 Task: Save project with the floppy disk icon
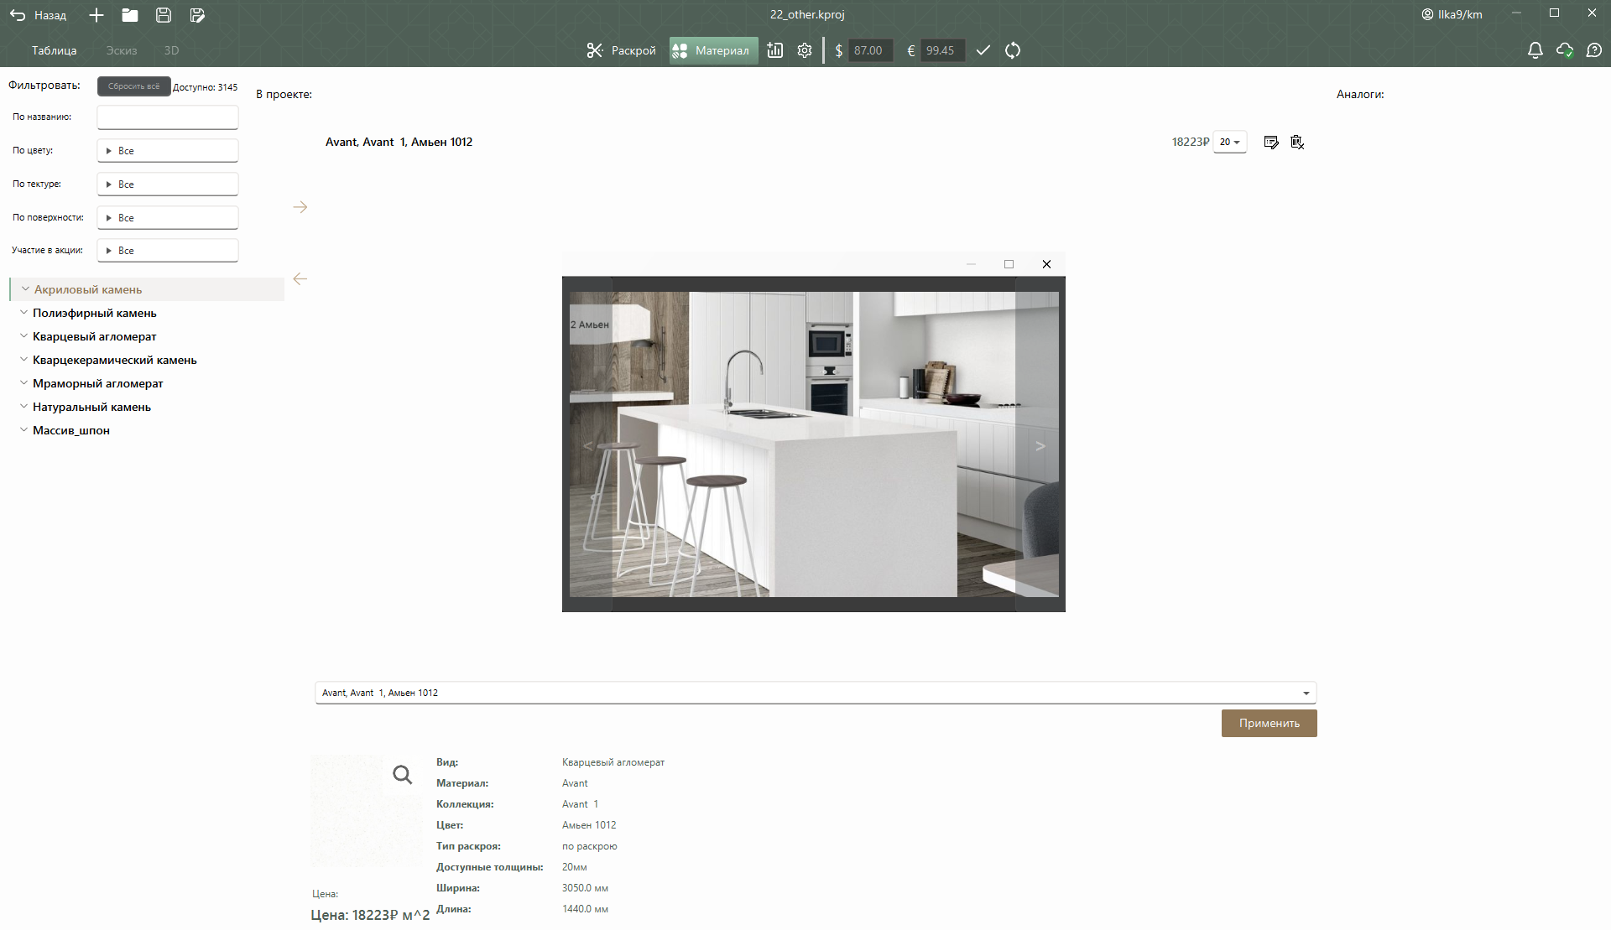pyautogui.click(x=164, y=15)
